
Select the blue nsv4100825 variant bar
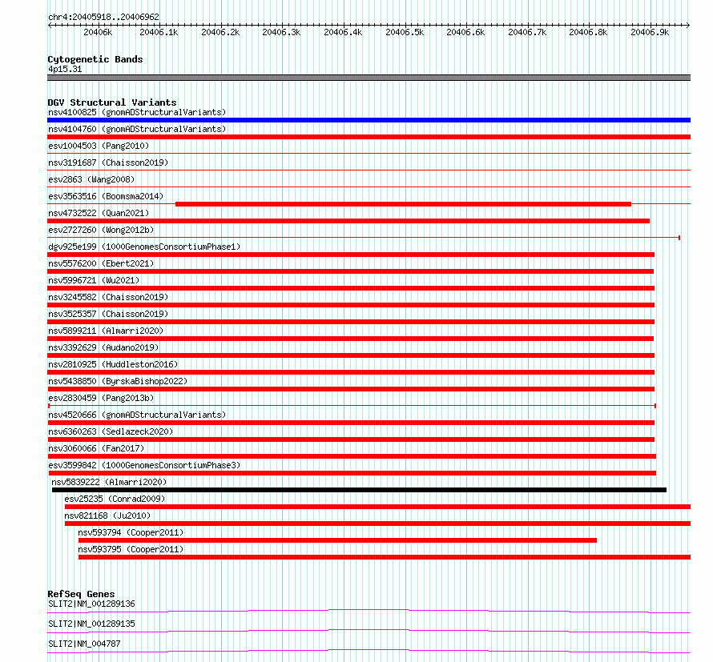point(369,120)
